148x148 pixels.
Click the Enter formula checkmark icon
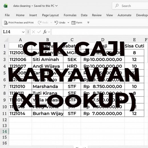click(x=39, y=32)
